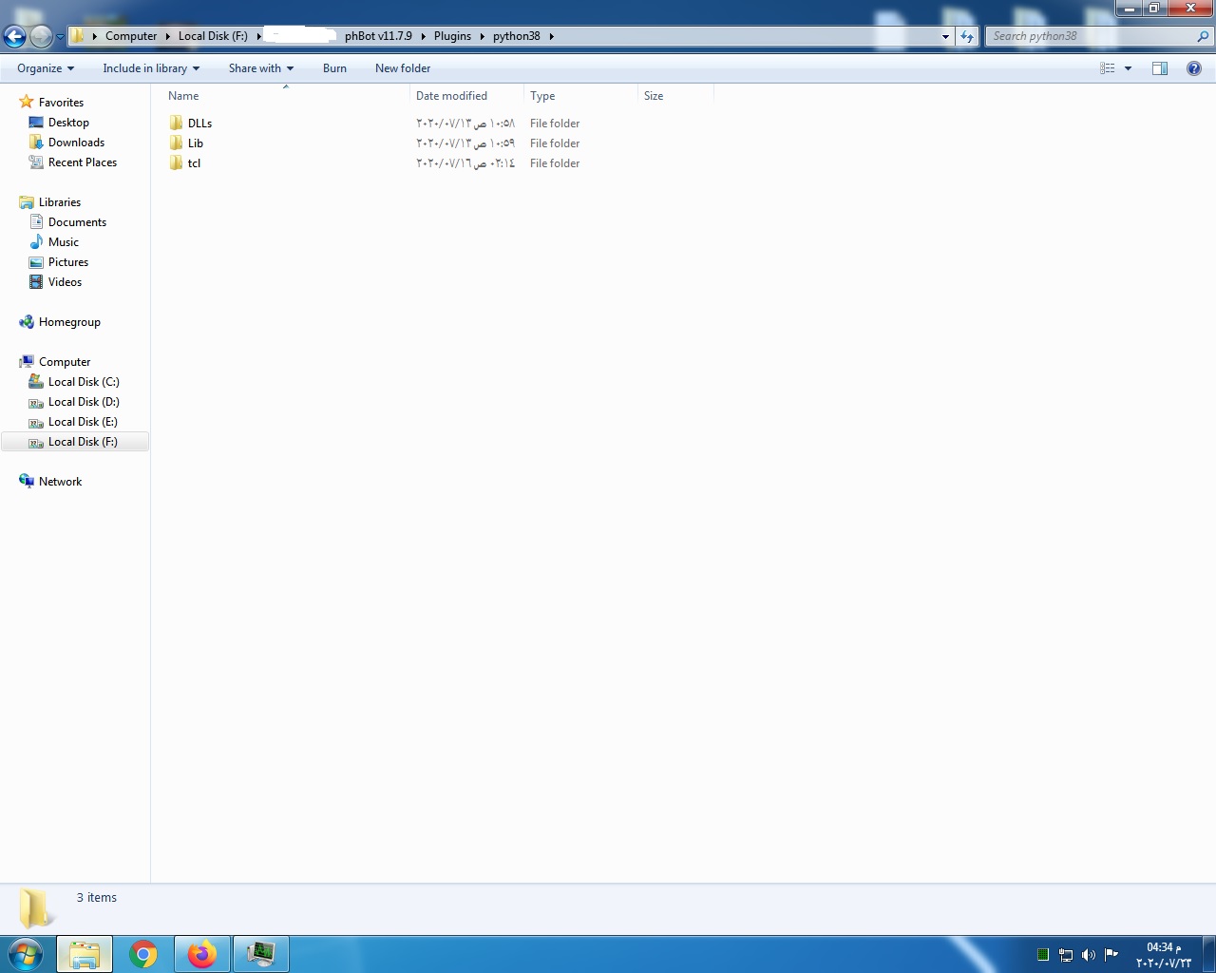
Task: Refresh the current folder view
Action: (967, 35)
